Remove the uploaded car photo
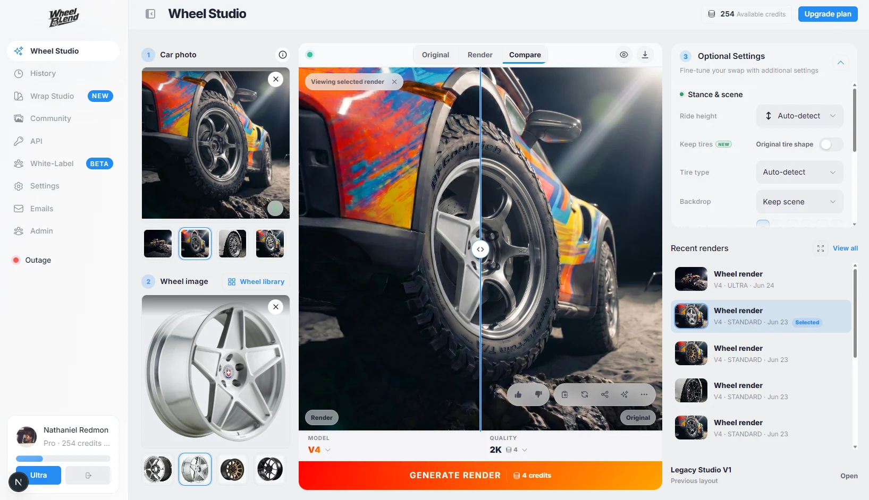 [275, 79]
